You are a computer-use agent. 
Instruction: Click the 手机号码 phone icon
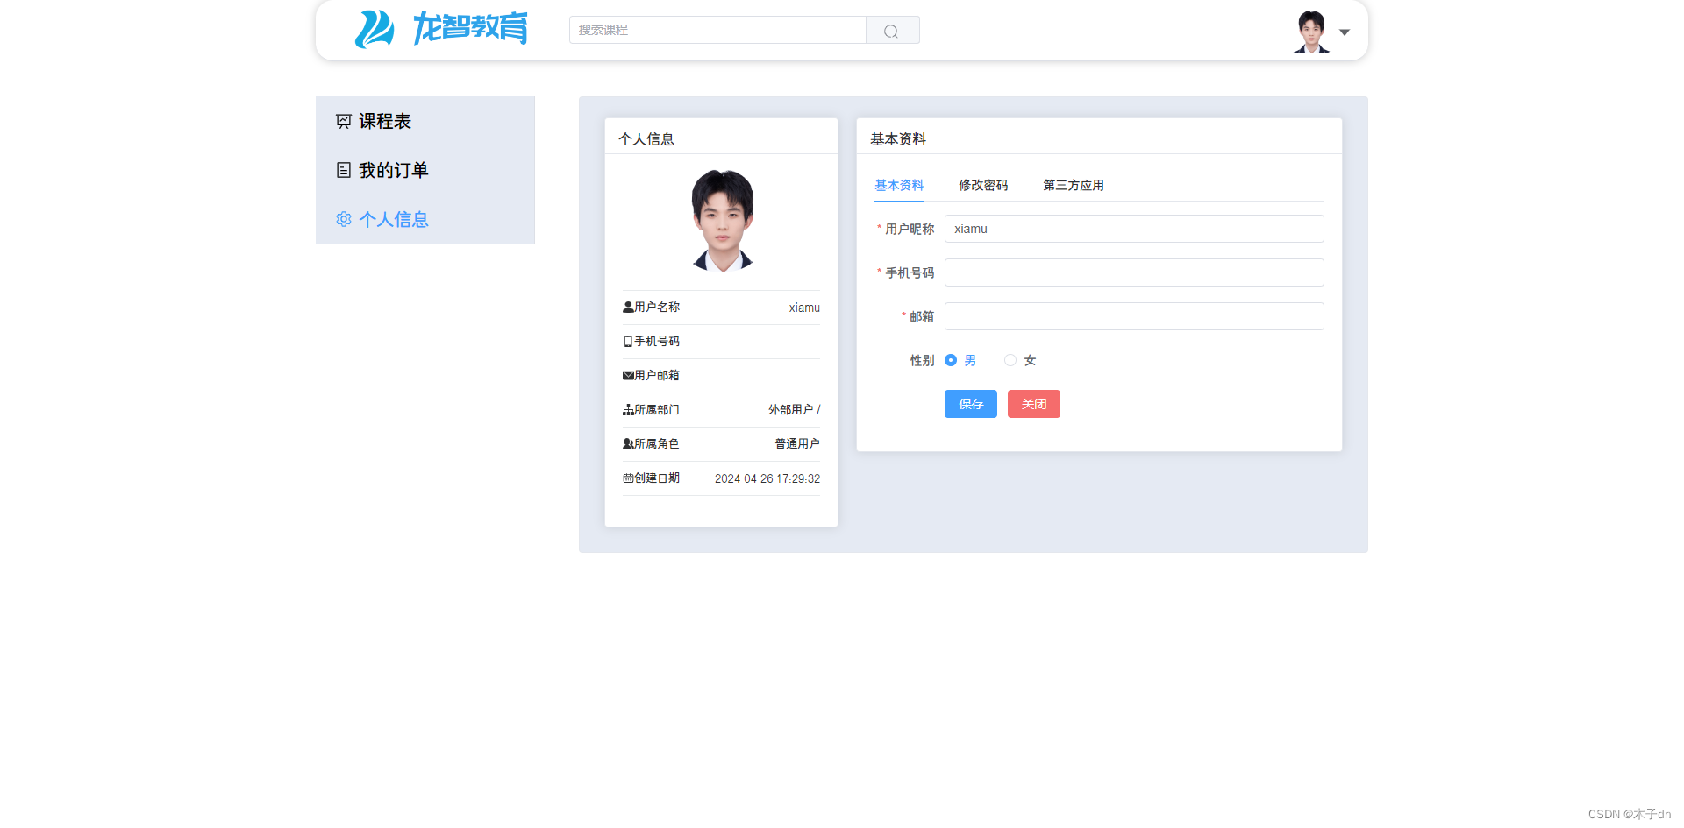(628, 341)
